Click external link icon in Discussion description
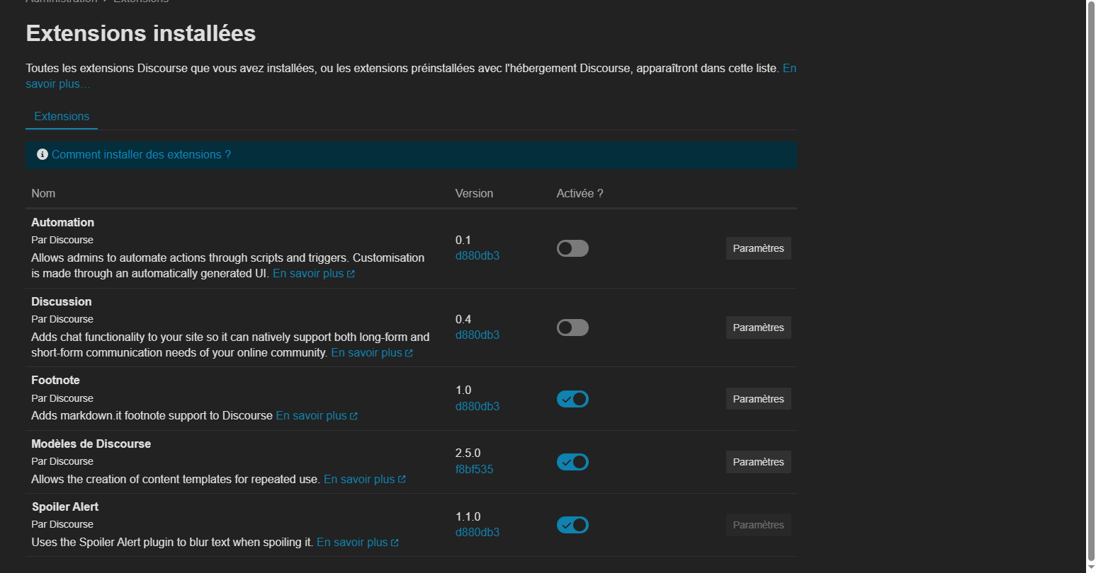This screenshot has height=573, width=1096. (x=409, y=353)
